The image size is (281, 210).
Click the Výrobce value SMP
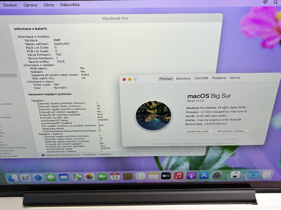click(x=57, y=40)
